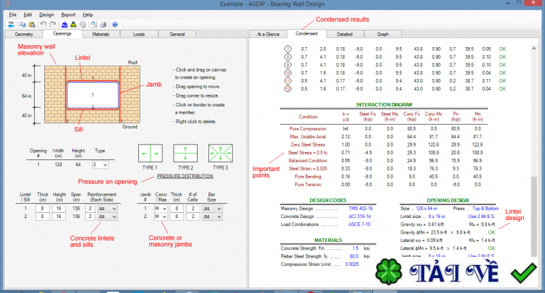Select the TYPE 2 pressure distribution diagram
The height and width of the screenshot is (293, 545).
pos(186,155)
